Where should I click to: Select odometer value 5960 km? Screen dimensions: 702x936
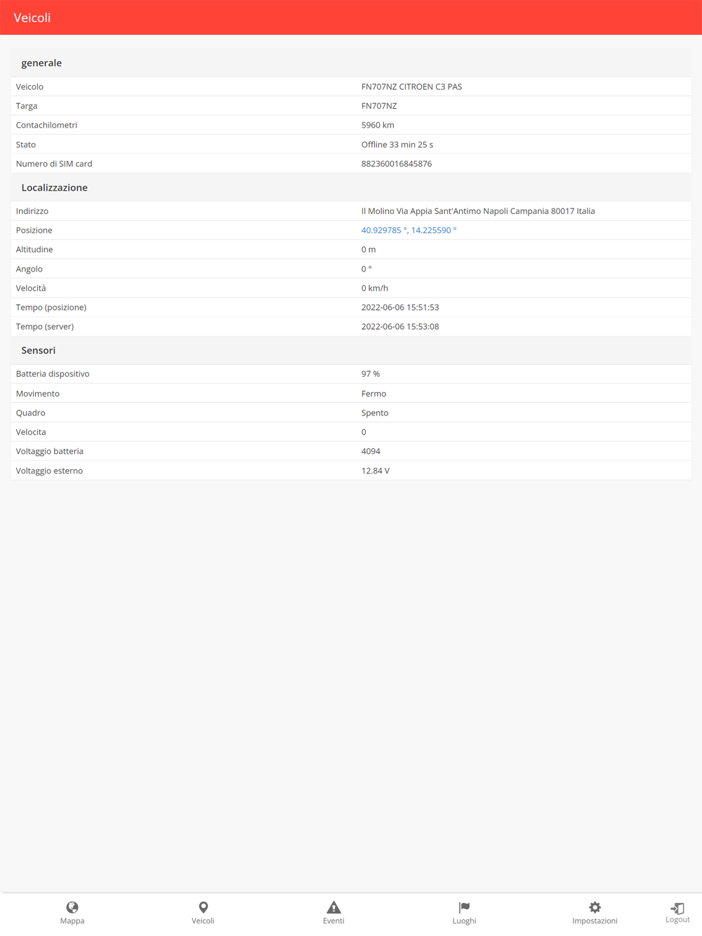(x=378, y=125)
